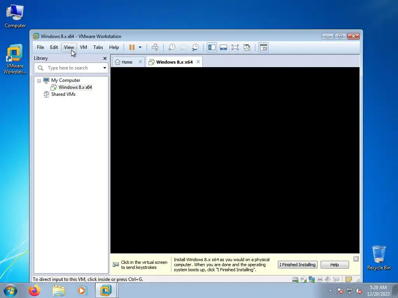Open the Recycle Bin desktop icon
The width and height of the screenshot is (398, 298).
(379, 258)
